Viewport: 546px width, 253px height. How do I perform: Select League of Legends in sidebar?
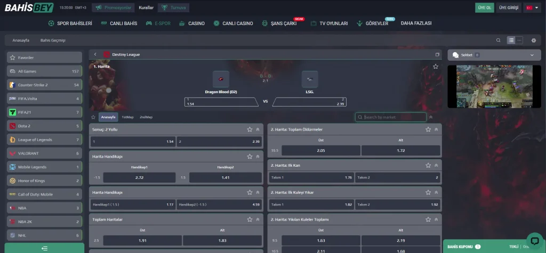pos(45,140)
